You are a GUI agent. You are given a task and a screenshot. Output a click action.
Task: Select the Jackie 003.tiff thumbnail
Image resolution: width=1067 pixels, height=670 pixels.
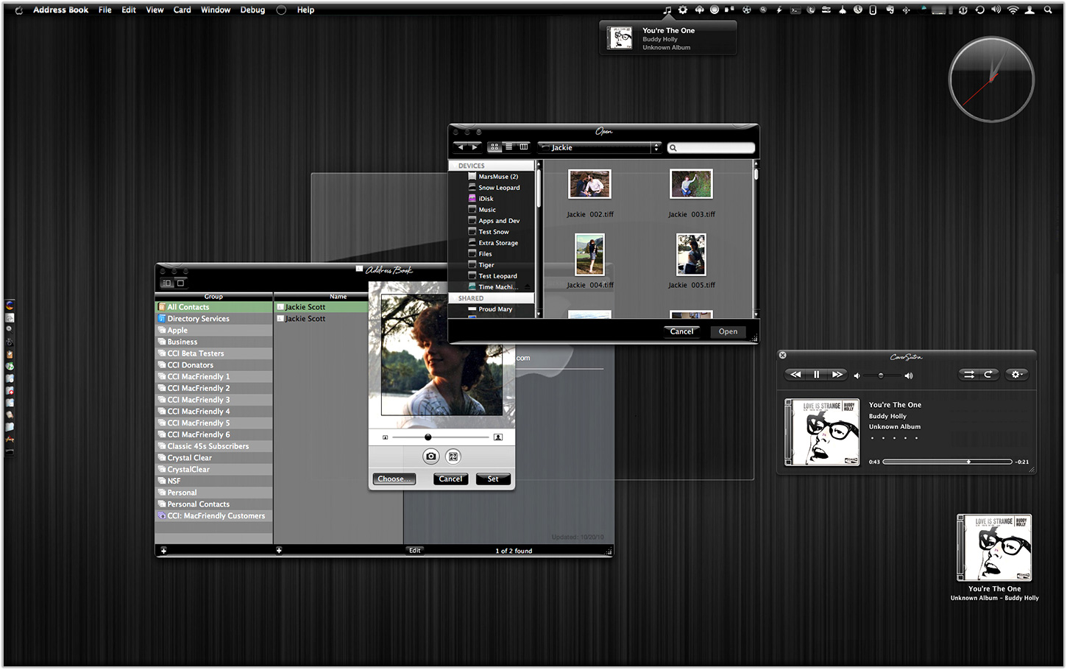point(691,184)
